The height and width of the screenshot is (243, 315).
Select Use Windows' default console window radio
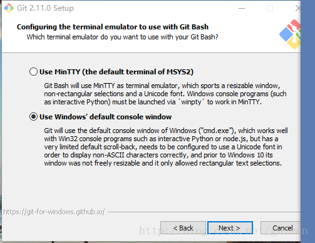coord(33,117)
